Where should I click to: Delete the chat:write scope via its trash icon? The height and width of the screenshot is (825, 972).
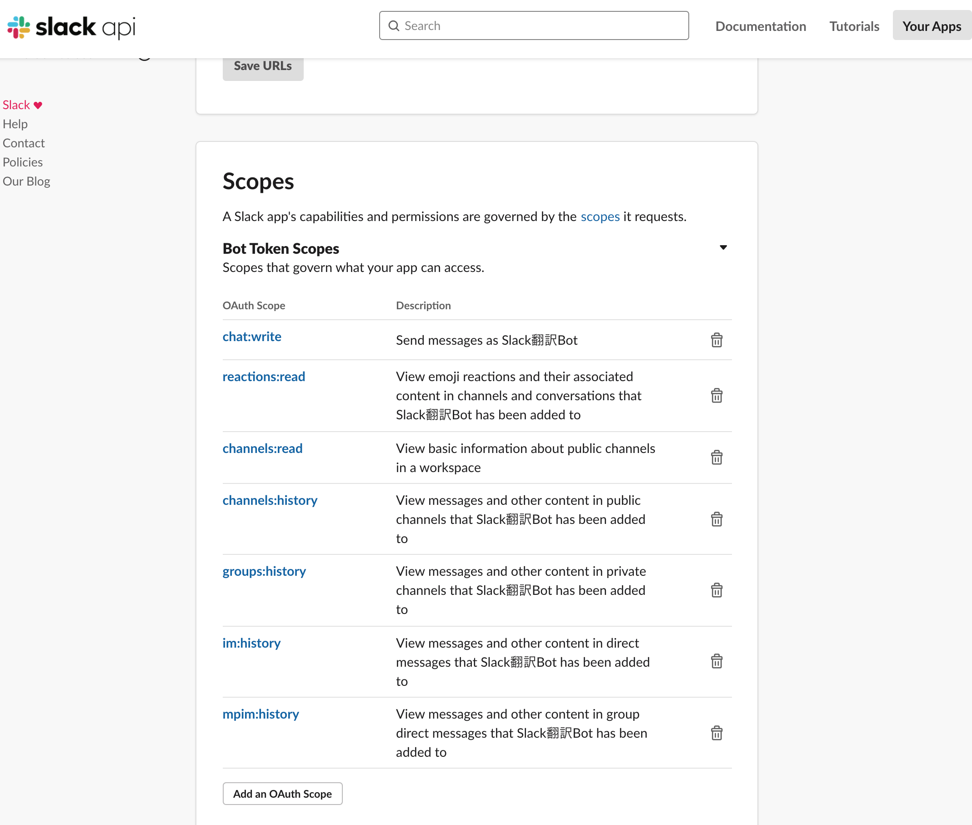coord(716,340)
